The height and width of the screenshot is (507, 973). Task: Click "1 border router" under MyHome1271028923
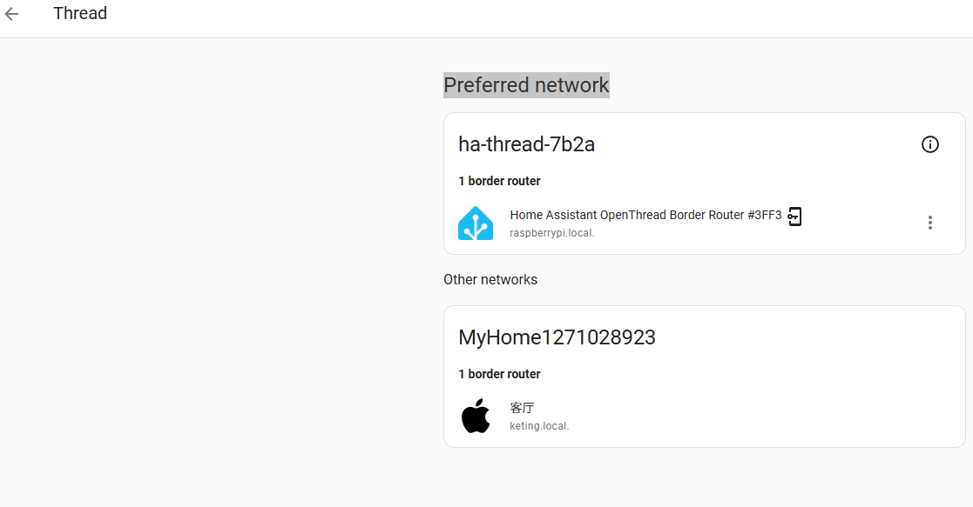499,374
